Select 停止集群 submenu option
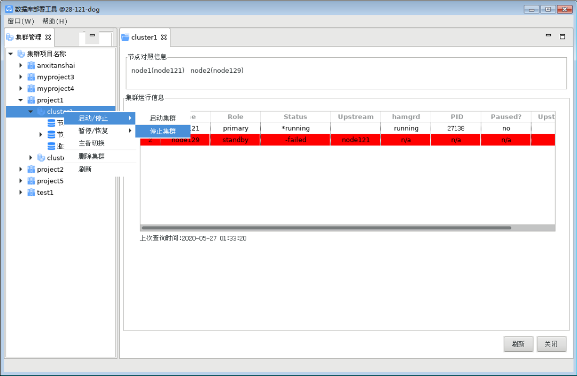Image resolution: width=577 pixels, height=376 pixels. pos(162,131)
